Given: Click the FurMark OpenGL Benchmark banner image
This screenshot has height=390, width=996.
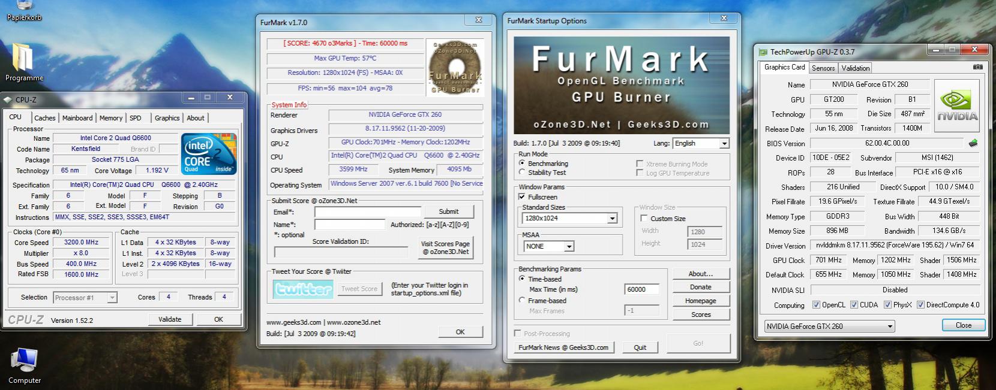Looking at the screenshot, I should coord(621,85).
